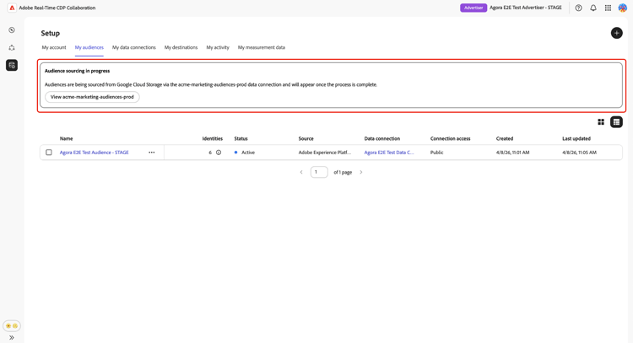The image size is (633, 343).
Task: Open the first sidebar icon
Action: pyautogui.click(x=12, y=30)
